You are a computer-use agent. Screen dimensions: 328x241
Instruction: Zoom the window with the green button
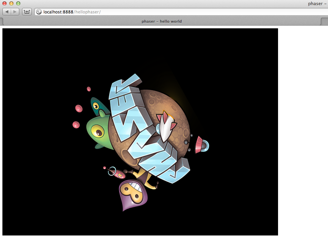pos(18,3)
